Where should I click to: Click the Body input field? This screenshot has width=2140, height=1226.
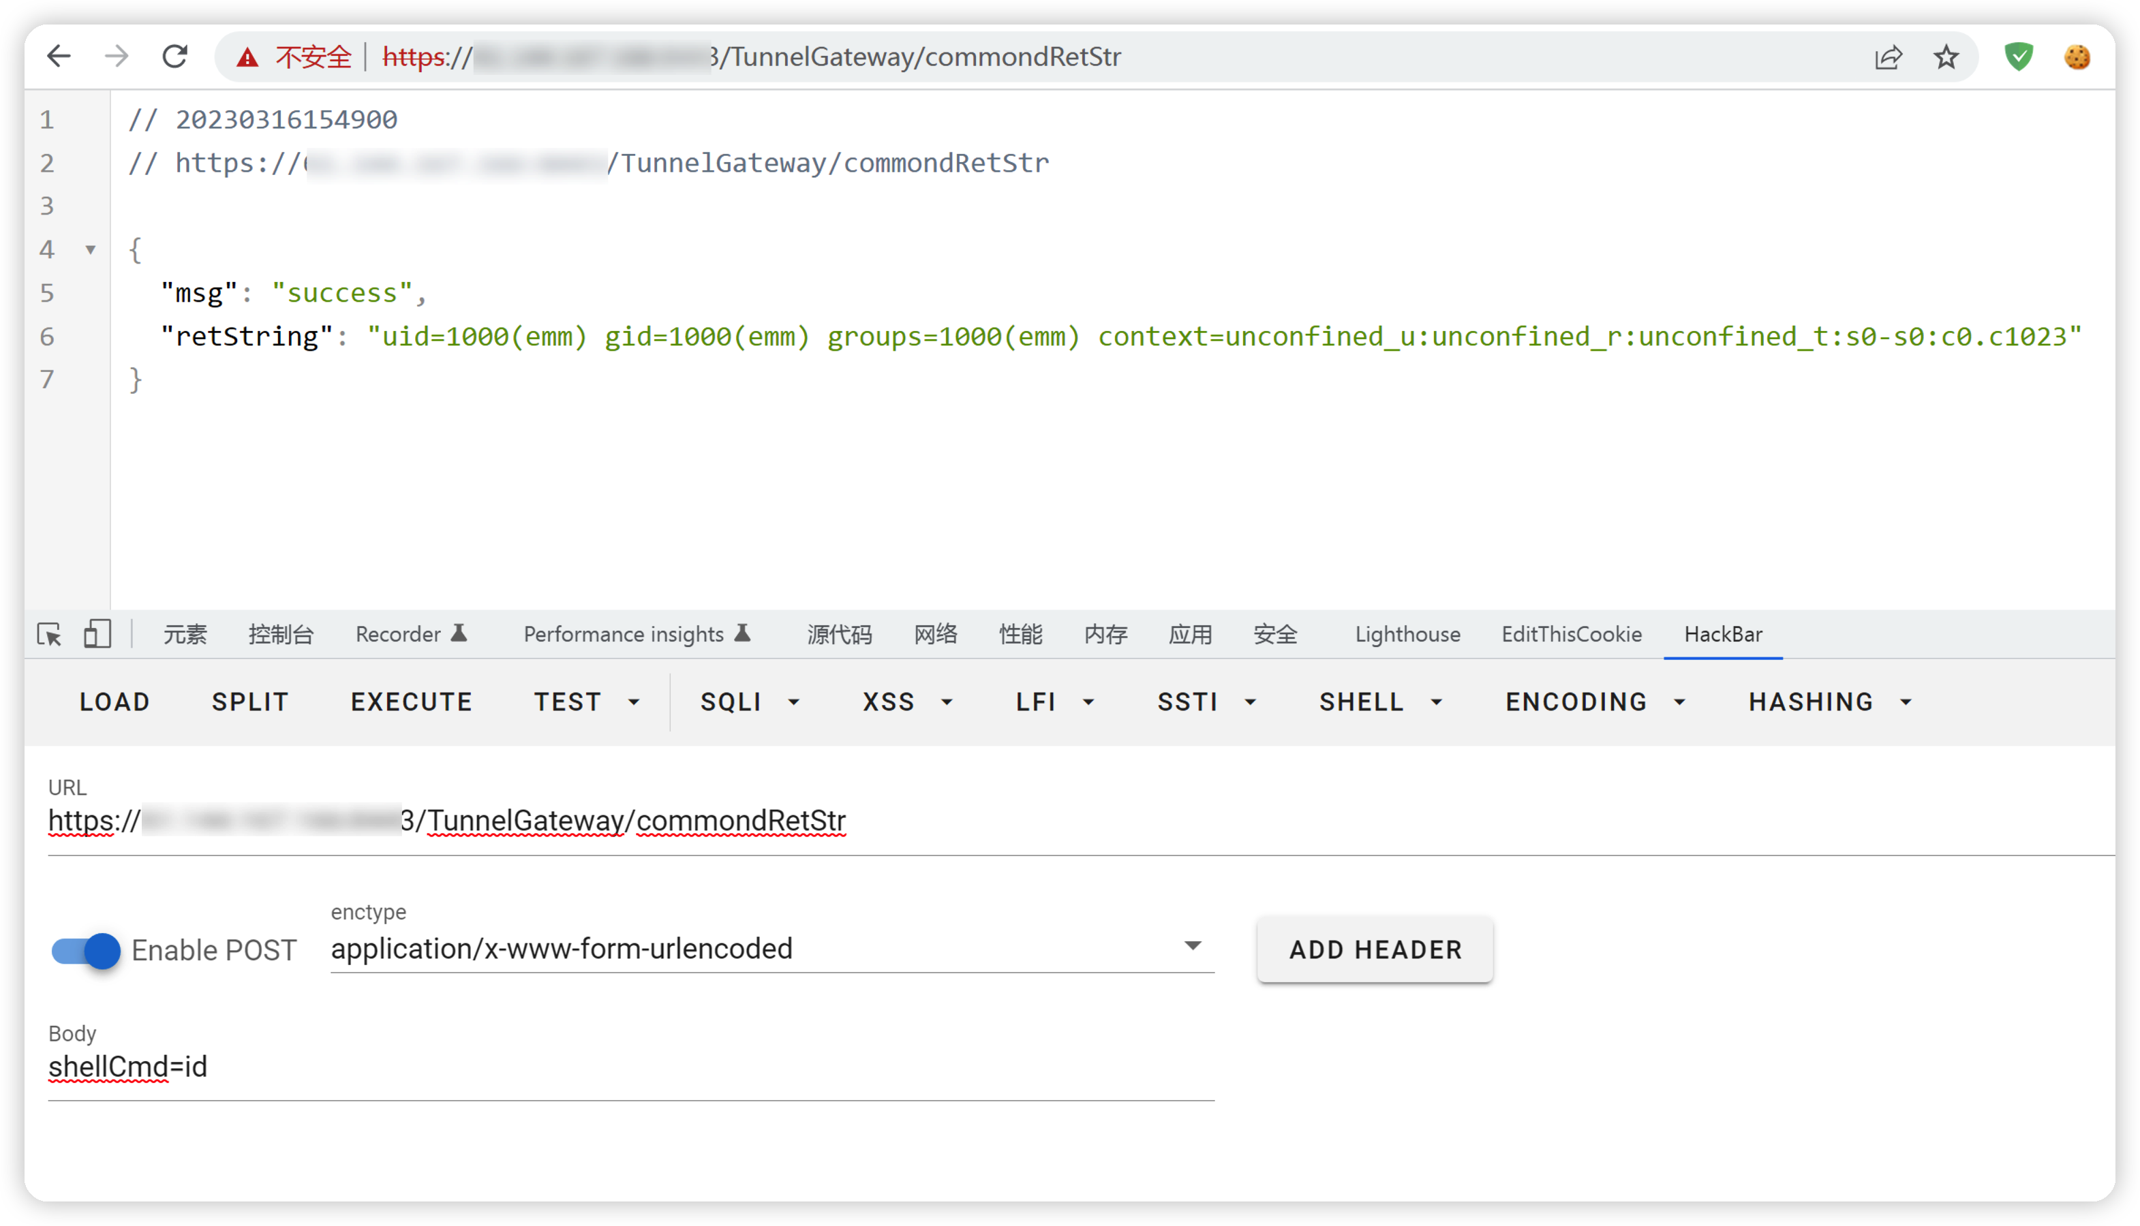pos(630,1068)
